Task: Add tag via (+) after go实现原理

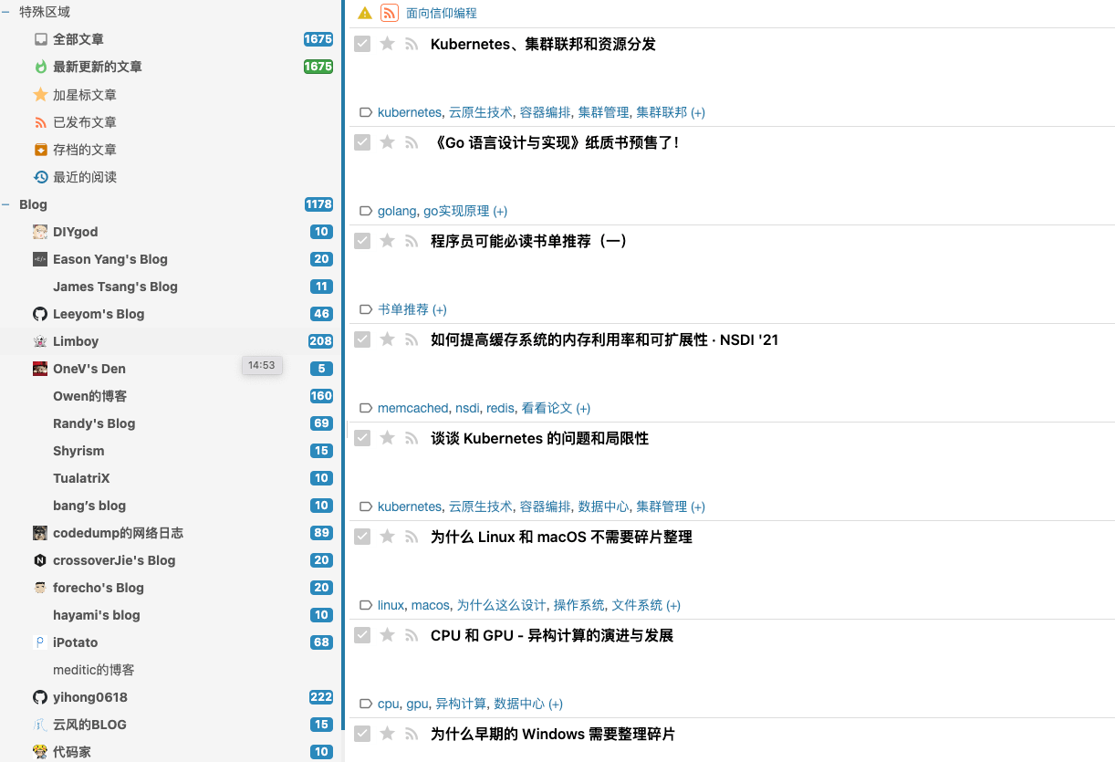Action: 500,211
